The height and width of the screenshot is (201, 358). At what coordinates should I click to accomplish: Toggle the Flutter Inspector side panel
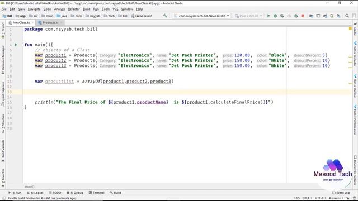[355, 54]
